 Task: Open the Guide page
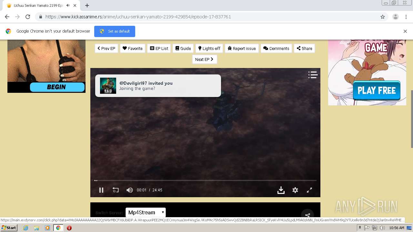[x=183, y=48]
